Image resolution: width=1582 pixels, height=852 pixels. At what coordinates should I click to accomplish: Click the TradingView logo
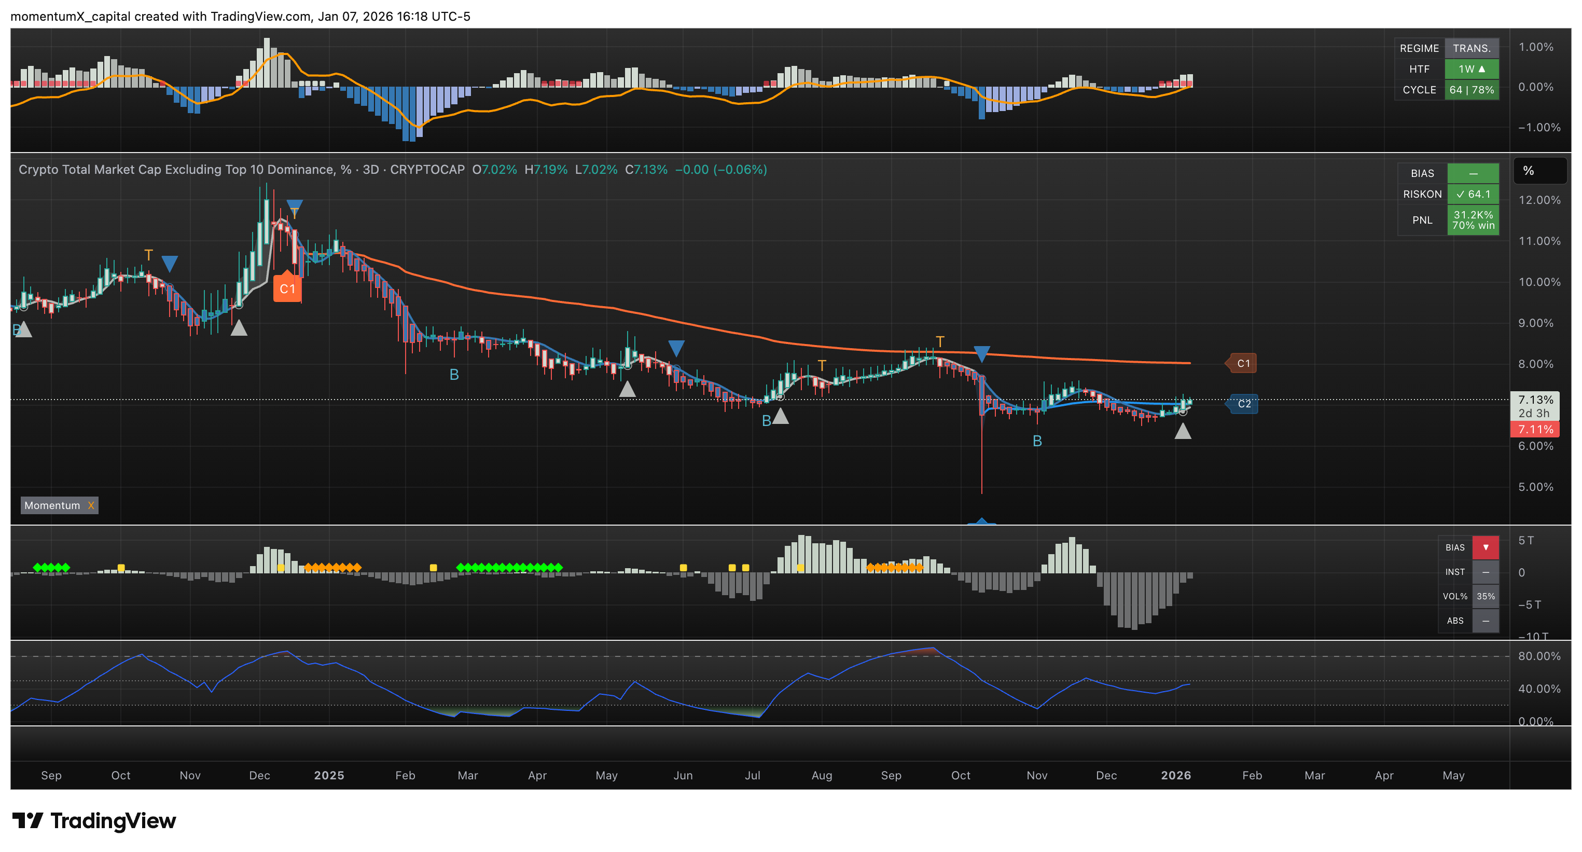[x=94, y=821]
